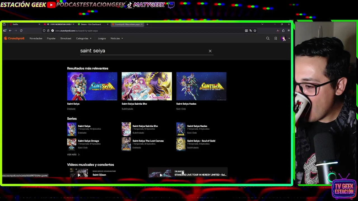Open the list all tabs chevron

point(262,24)
